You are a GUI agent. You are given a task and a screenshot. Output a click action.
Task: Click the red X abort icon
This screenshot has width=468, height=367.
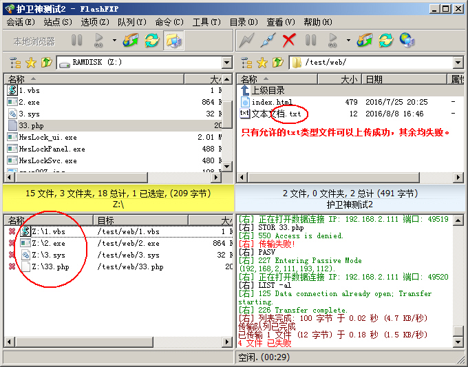click(x=289, y=41)
